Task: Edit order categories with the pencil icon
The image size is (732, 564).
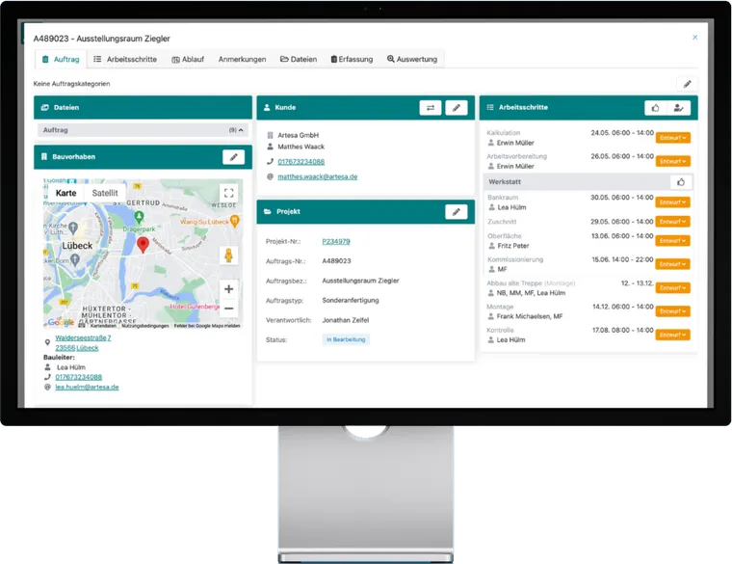Action: tap(687, 84)
